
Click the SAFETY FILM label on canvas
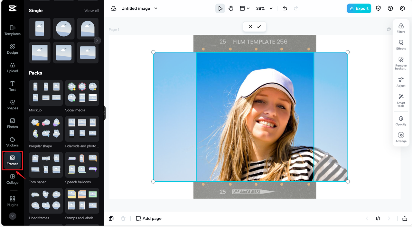coord(246,192)
